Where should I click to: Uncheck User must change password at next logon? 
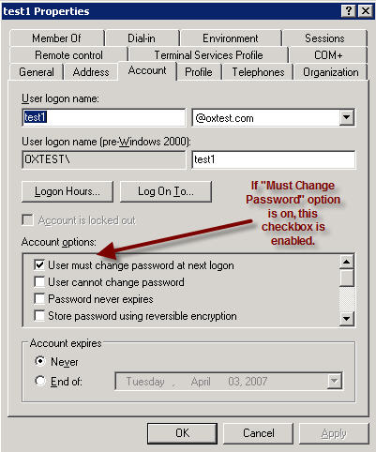39,265
